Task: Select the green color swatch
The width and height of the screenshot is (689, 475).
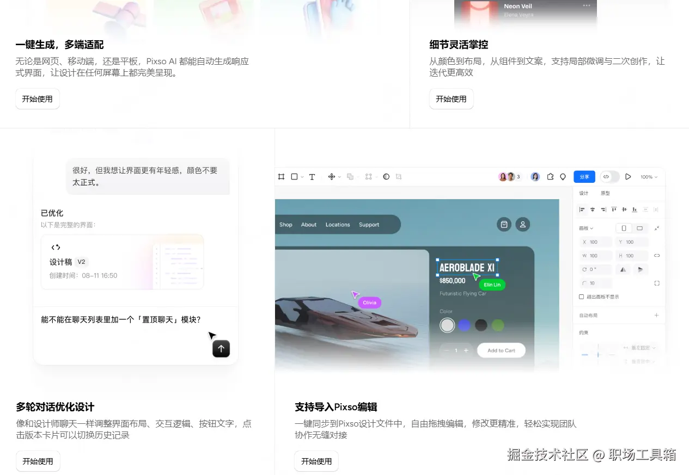Action: [x=498, y=325]
